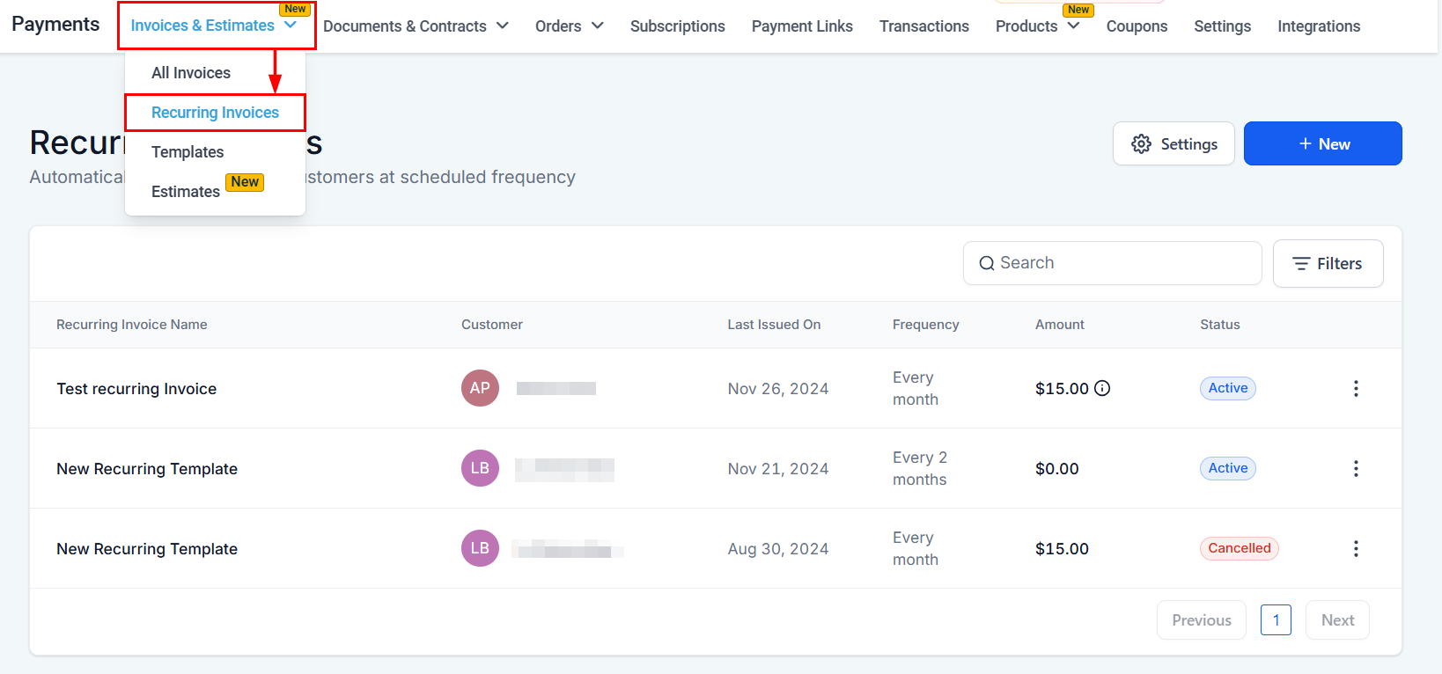
Task: Click Payments heading
Action: click(x=55, y=24)
